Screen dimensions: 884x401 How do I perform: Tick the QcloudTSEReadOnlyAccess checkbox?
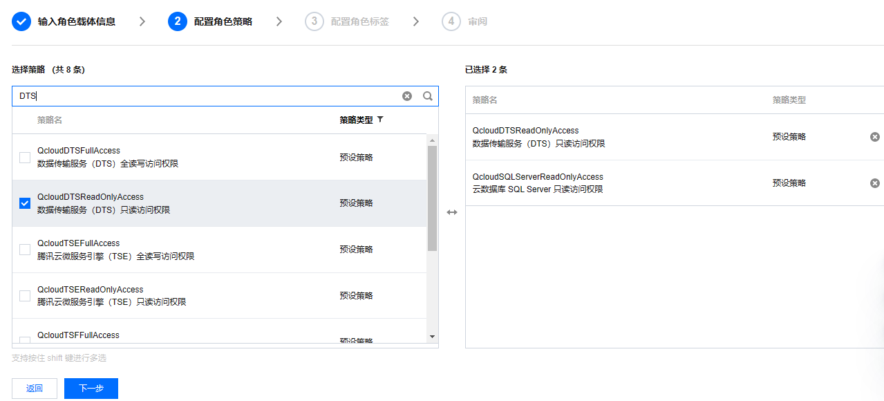point(25,296)
